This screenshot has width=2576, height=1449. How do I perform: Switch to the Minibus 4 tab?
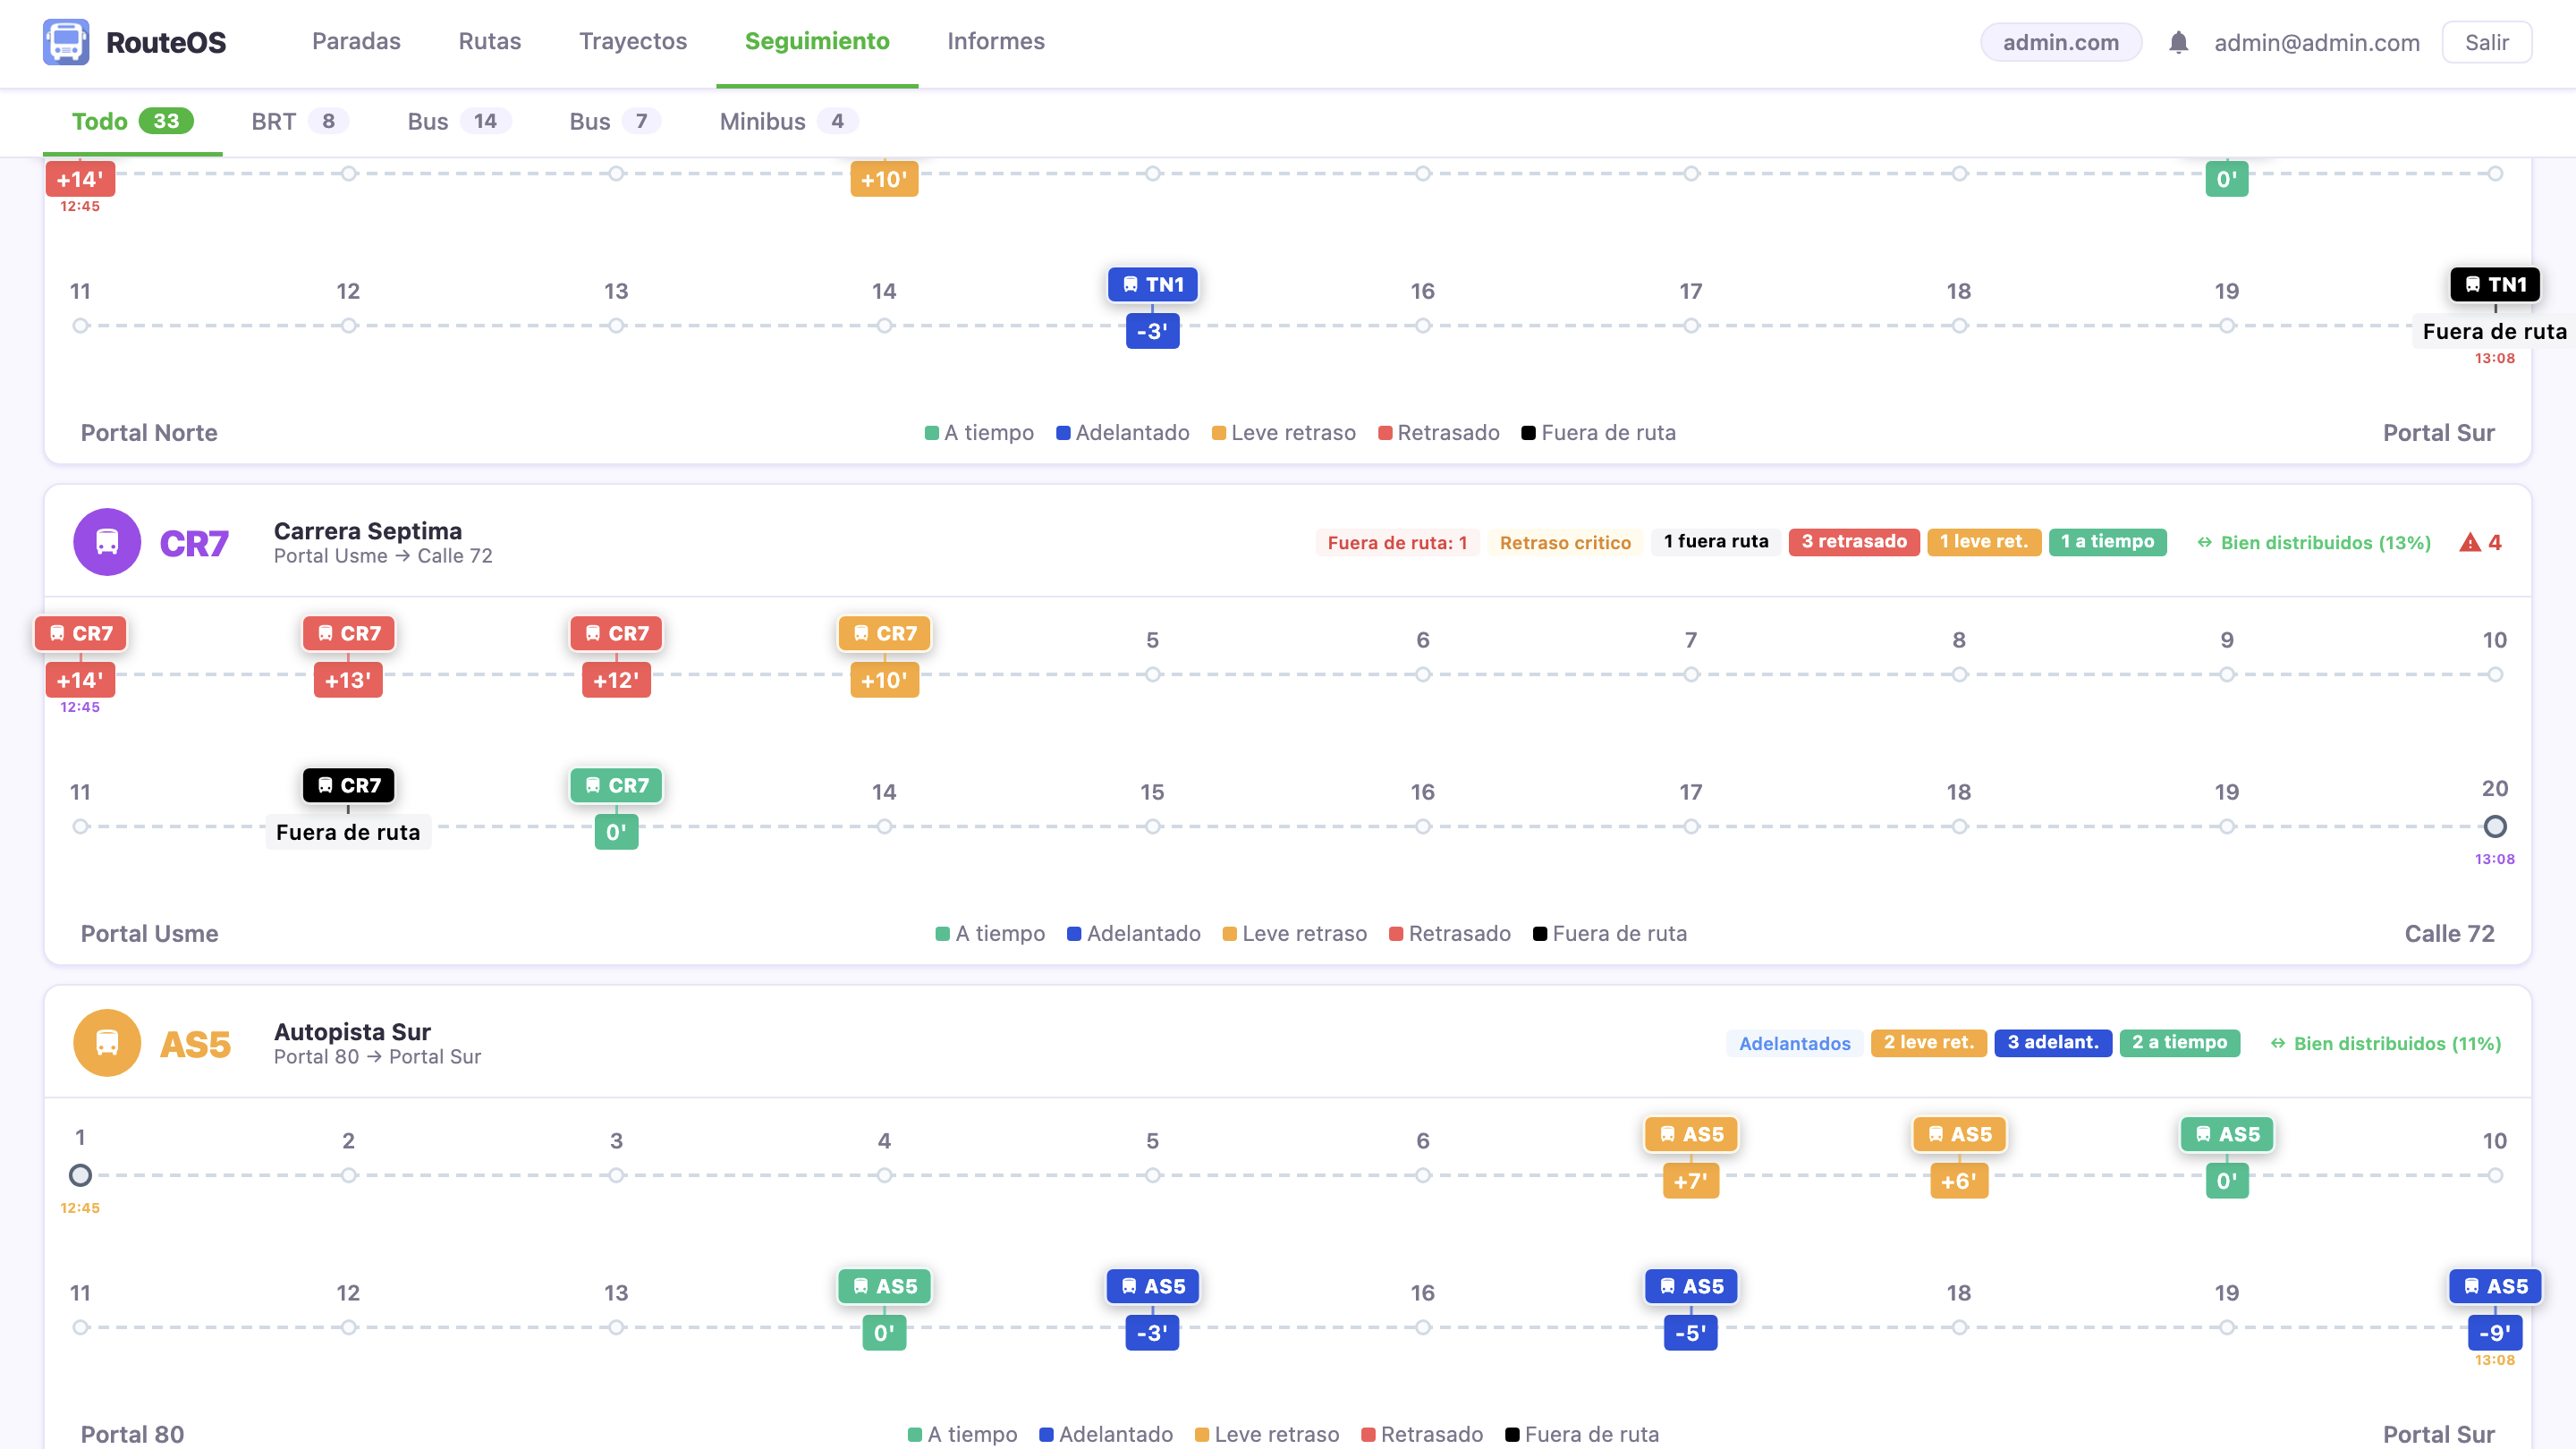[789, 121]
